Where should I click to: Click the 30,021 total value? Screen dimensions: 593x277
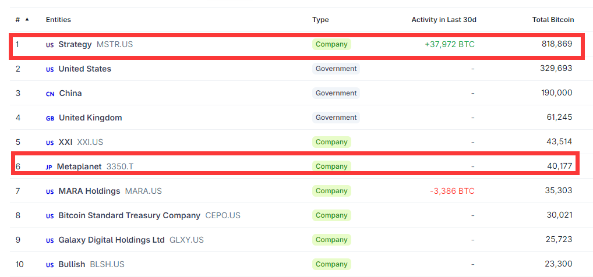(x=559, y=215)
